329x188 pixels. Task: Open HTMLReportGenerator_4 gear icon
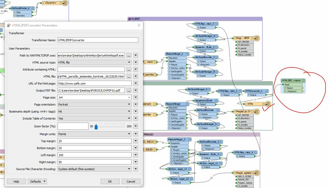pyautogui.click(x=256, y=152)
